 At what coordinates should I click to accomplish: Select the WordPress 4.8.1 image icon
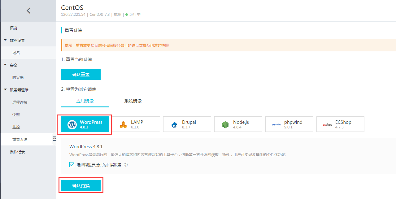click(72, 124)
